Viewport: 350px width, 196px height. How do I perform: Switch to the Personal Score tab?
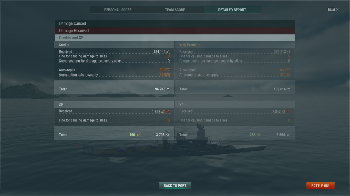pyautogui.click(x=118, y=10)
